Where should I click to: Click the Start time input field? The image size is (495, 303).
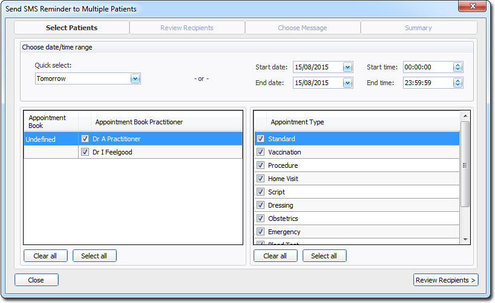pos(427,67)
